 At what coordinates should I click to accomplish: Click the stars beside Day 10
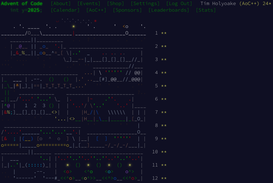(x=164, y=152)
